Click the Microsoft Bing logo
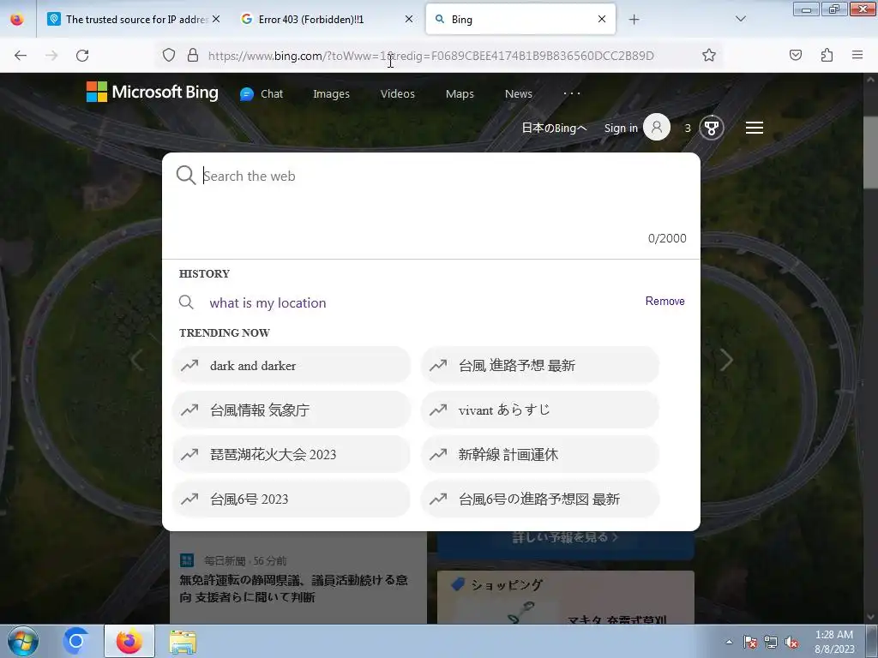The width and height of the screenshot is (878, 658). point(153,92)
